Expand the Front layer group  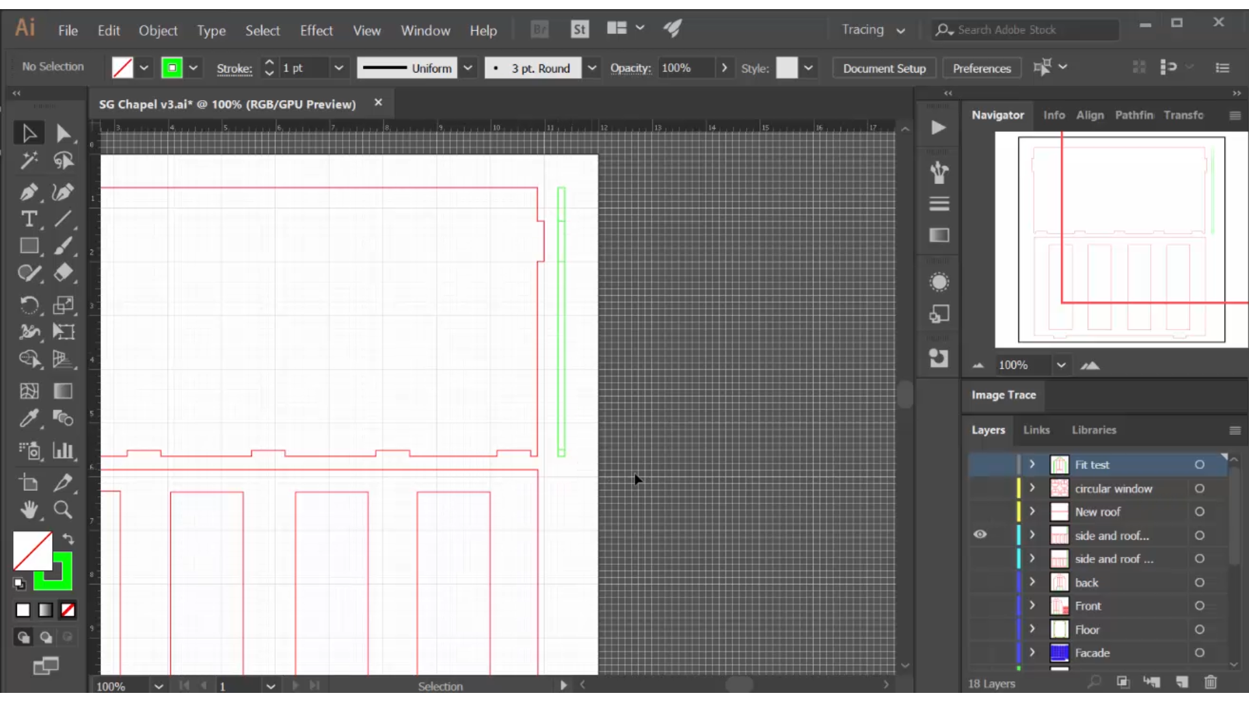click(x=1032, y=605)
